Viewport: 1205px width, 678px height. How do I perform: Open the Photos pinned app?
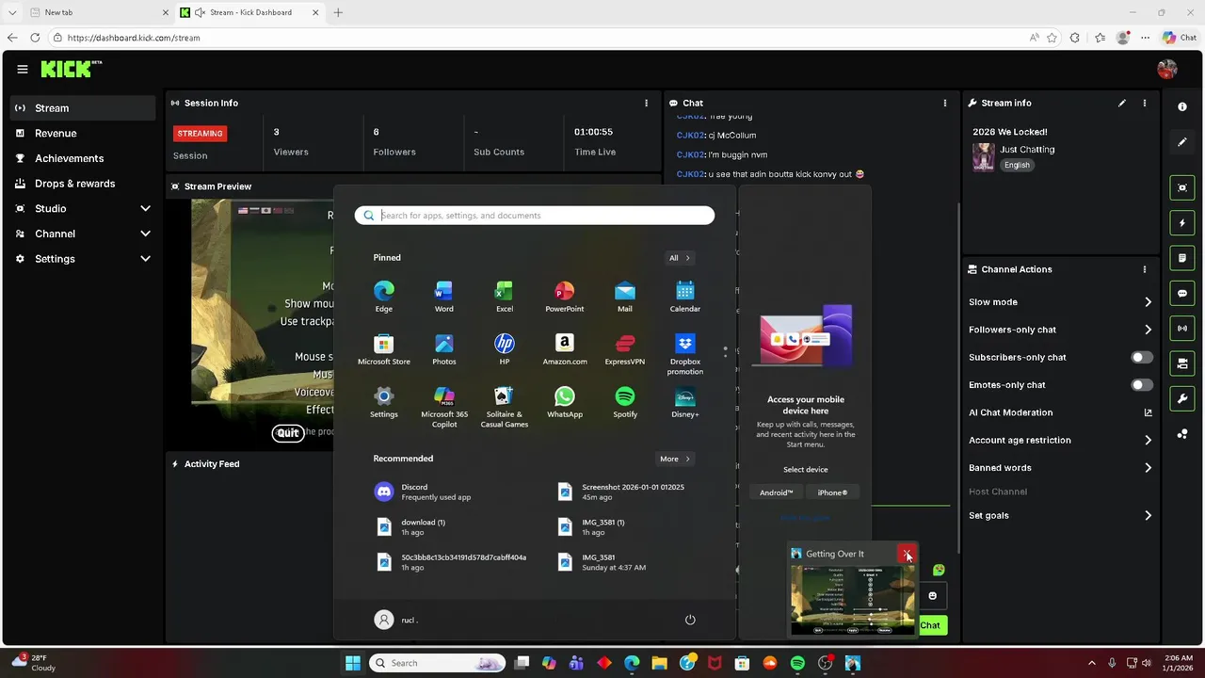pyautogui.click(x=443, y=348)
